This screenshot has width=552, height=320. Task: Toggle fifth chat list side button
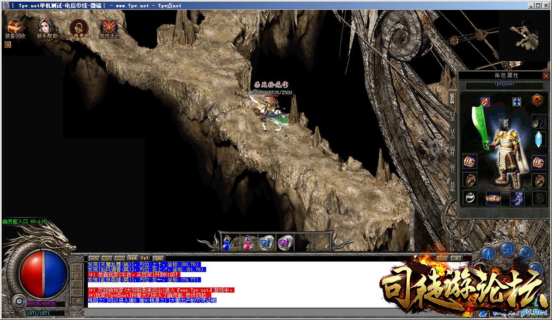point(77,301)
